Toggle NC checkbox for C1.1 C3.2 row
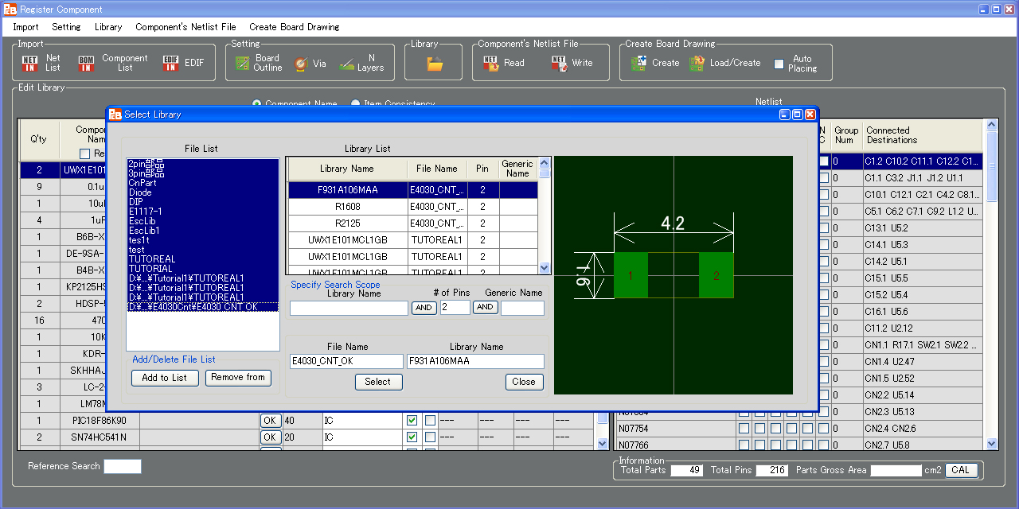Screen dimensions: 1019x509 pyautogui.click(x=824, y=178)
